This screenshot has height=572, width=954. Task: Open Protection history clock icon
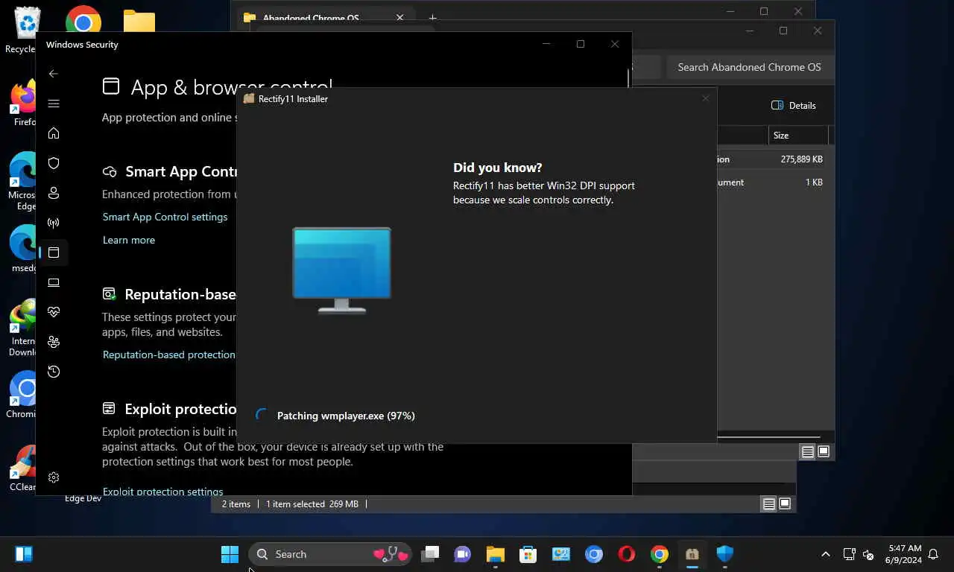tap(53, 372)
